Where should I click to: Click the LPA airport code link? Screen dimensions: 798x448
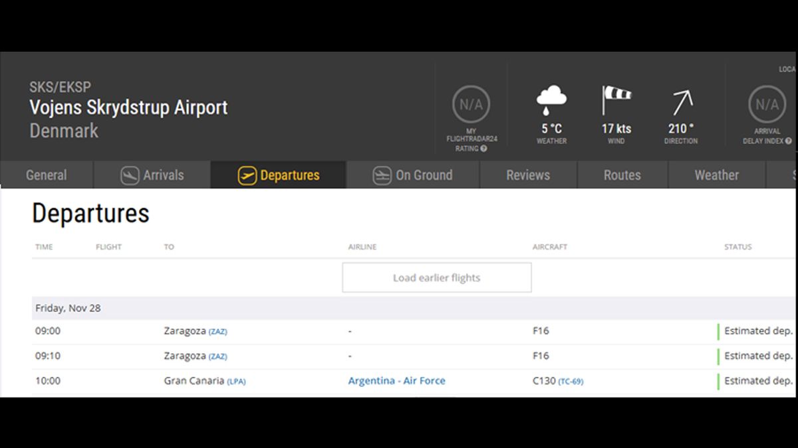point(236,382)
